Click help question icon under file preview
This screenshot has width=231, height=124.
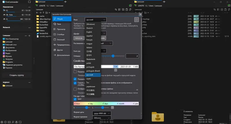coord(116,70)
